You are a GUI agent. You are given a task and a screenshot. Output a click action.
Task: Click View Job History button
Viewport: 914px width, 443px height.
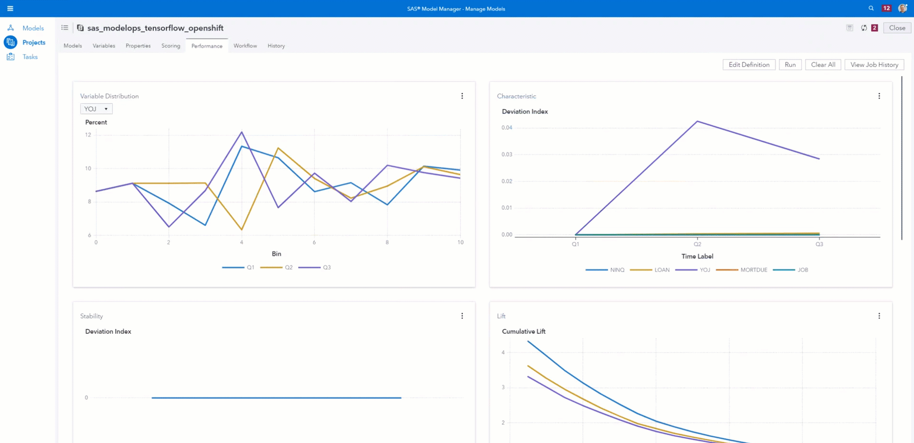coord(874,65)
